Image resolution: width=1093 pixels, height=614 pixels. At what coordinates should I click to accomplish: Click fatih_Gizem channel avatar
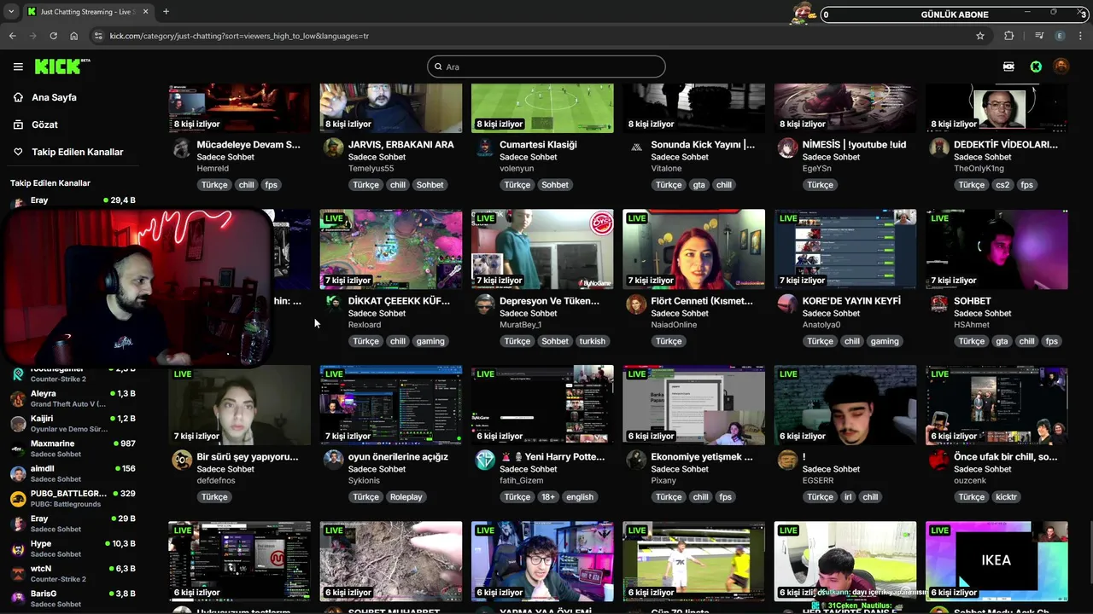[x=485, y=460]
